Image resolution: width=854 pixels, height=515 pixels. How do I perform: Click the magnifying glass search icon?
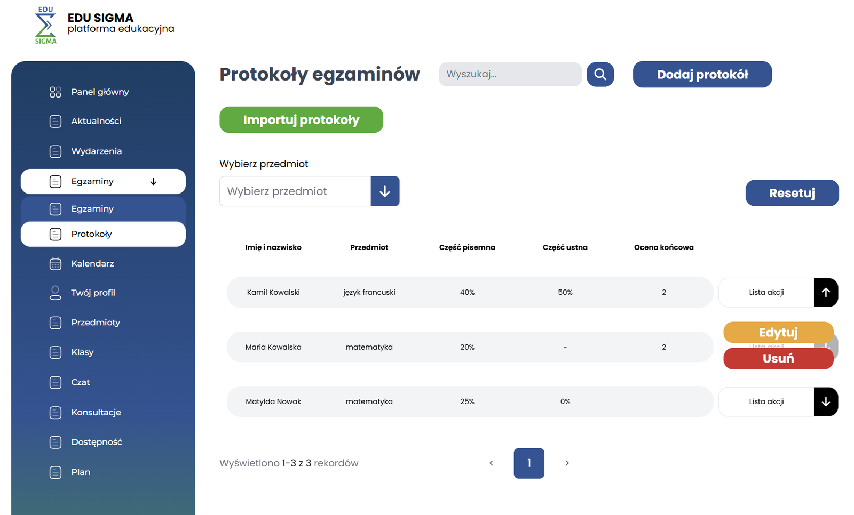[x=600, y=74]
